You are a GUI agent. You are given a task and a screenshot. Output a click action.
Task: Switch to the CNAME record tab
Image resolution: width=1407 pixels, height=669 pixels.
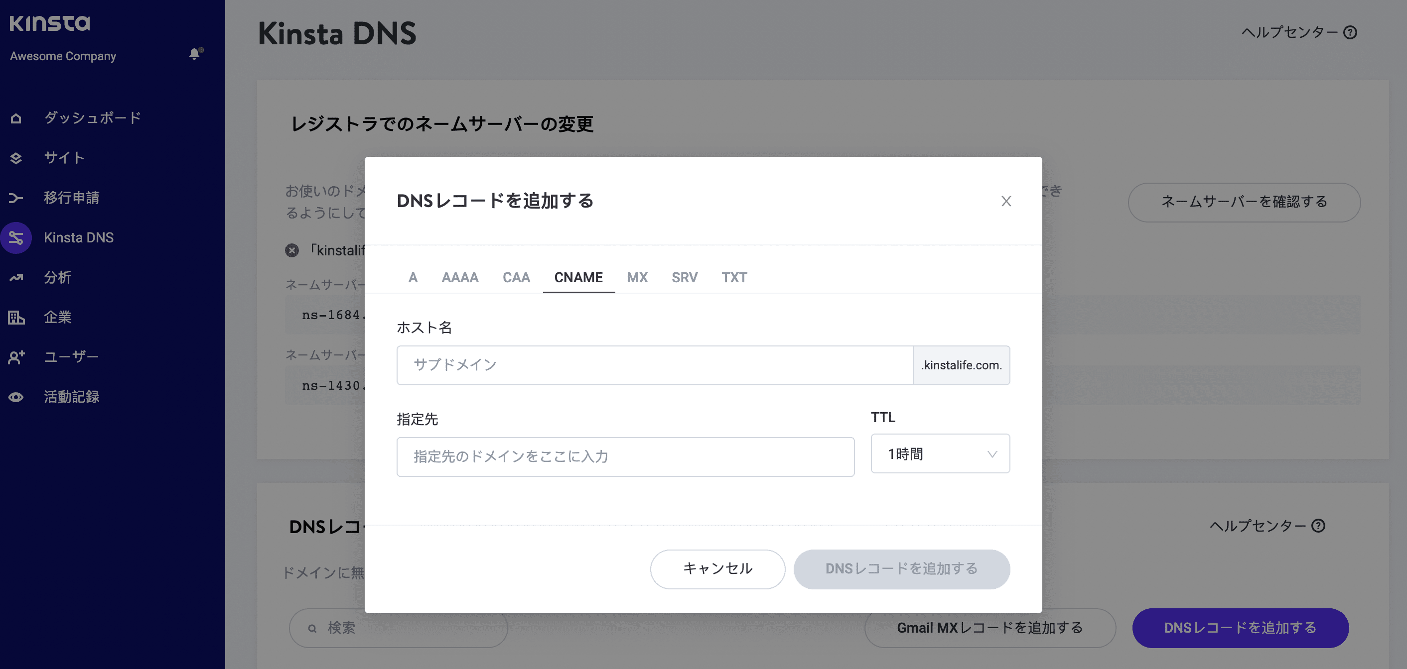pyautogui.click(x=578, y=277)
